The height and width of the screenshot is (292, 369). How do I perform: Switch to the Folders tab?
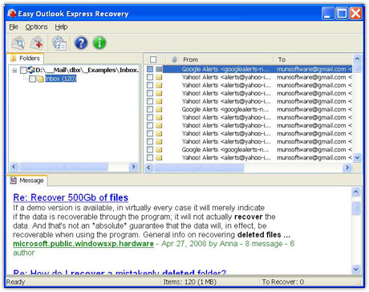point(25,59)
